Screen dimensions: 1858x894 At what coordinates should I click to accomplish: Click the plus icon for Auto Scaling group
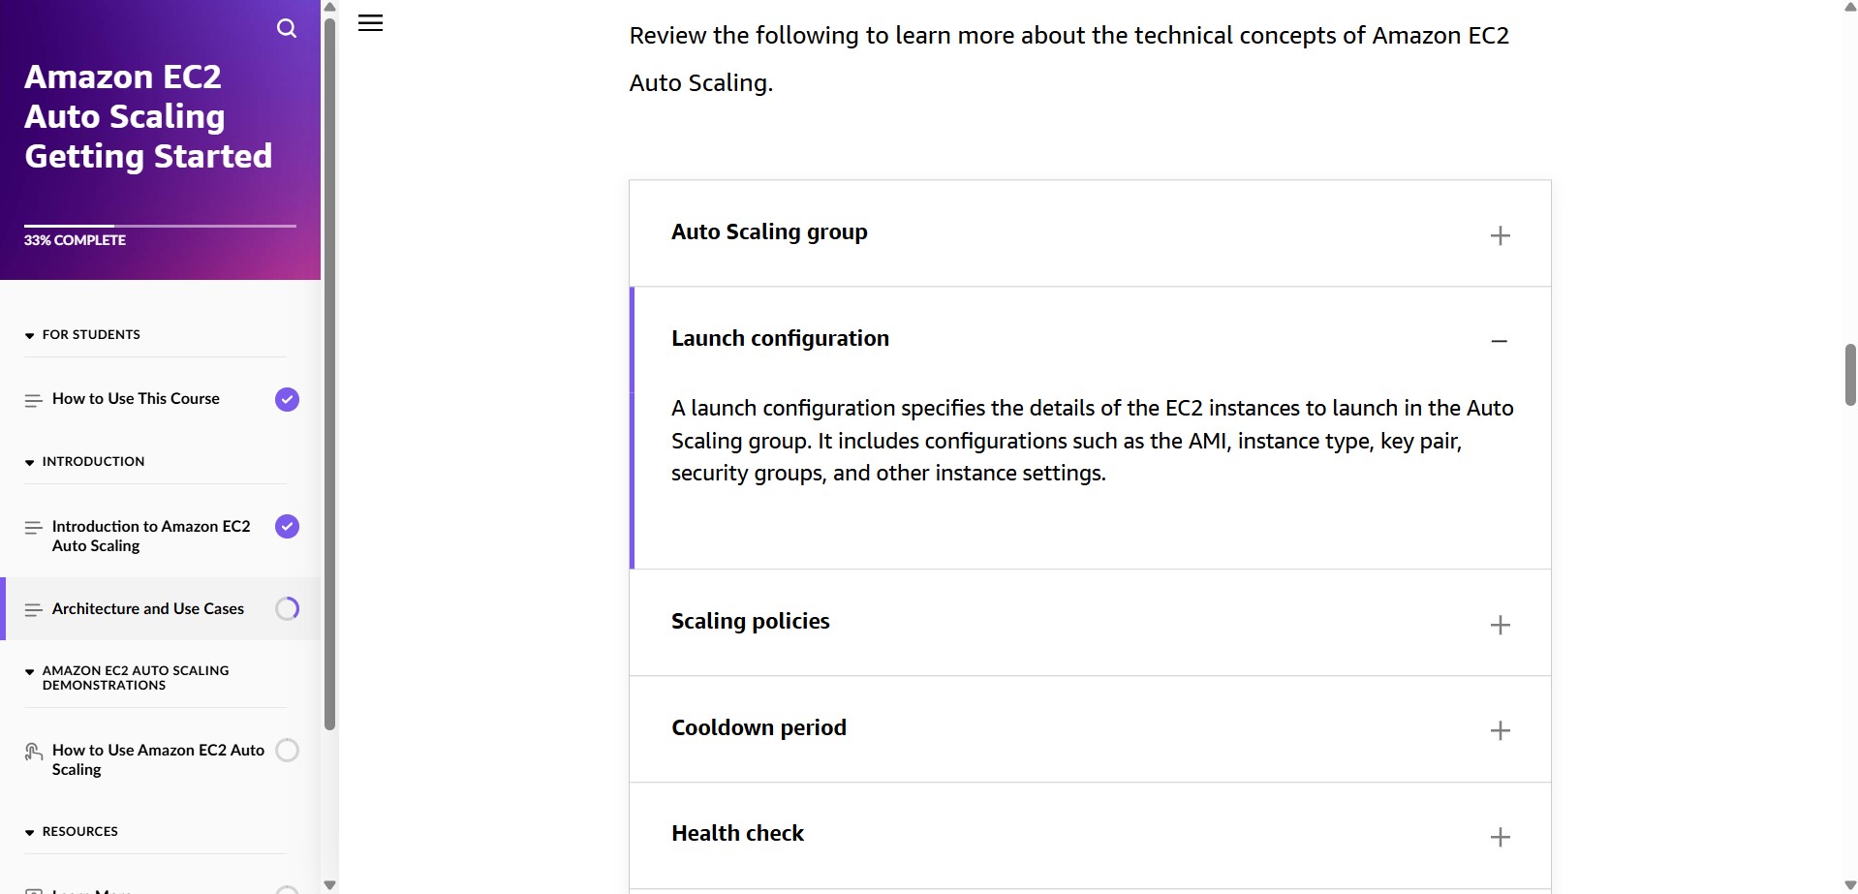click(x=1500, y=235)
